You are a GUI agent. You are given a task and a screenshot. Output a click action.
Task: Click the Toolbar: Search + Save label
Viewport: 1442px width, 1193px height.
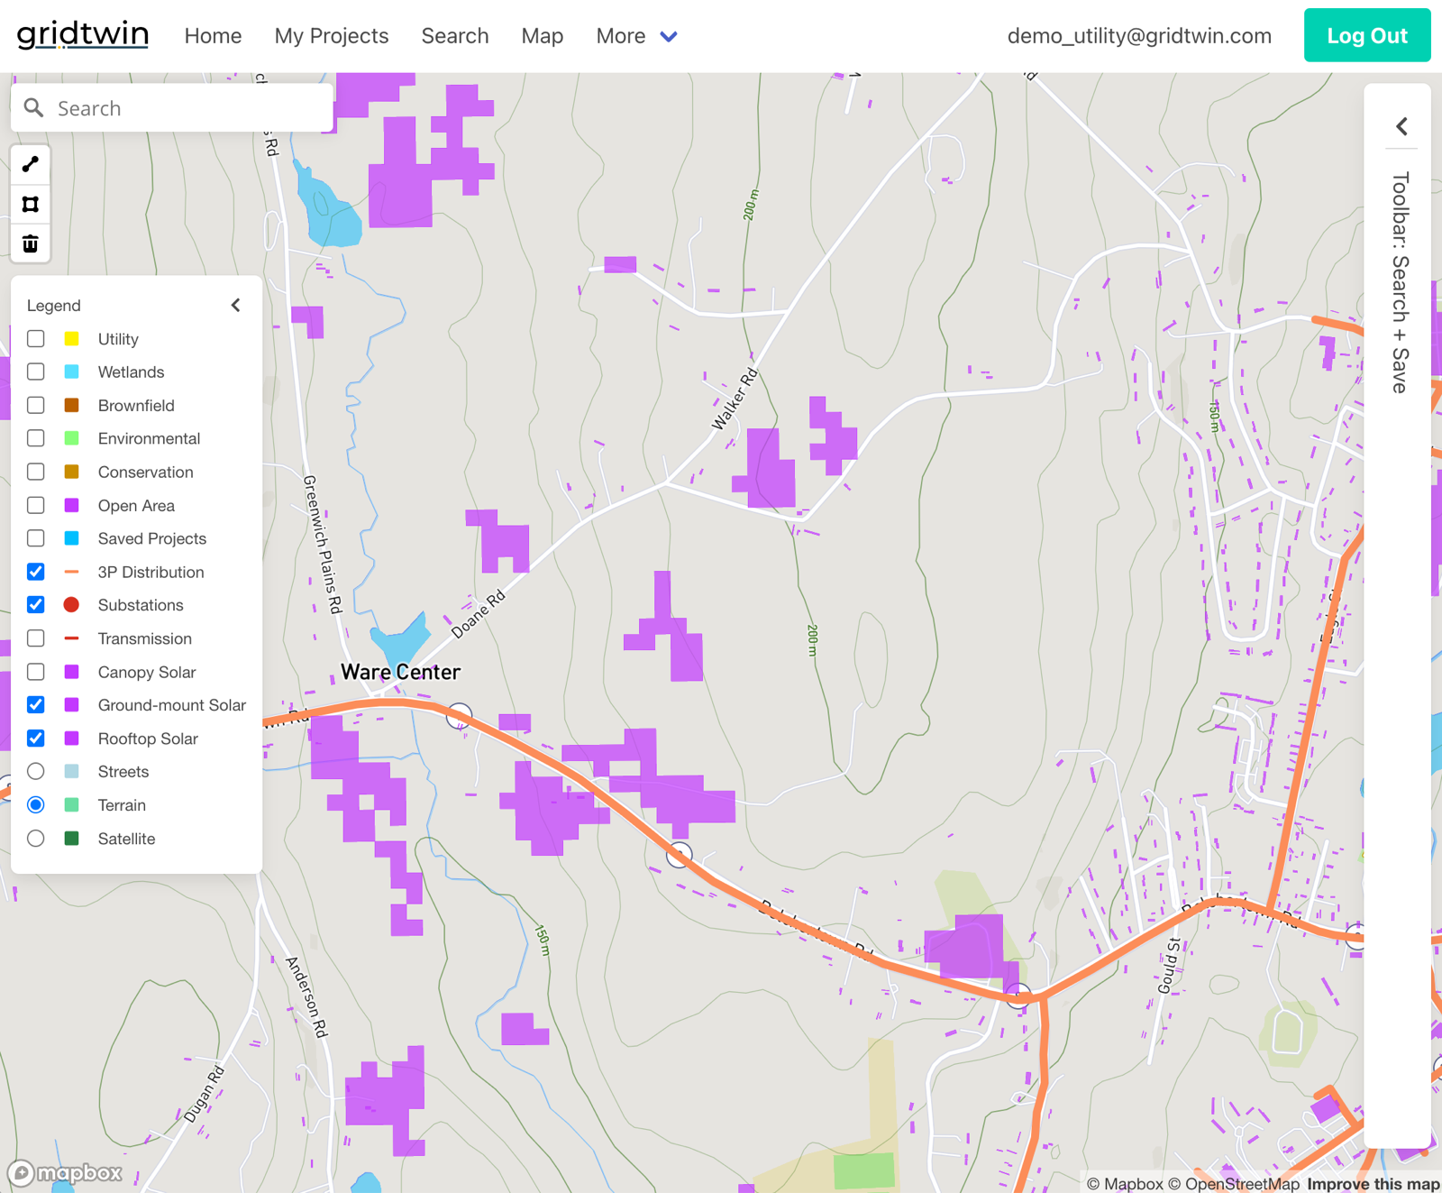(1400, 282)
